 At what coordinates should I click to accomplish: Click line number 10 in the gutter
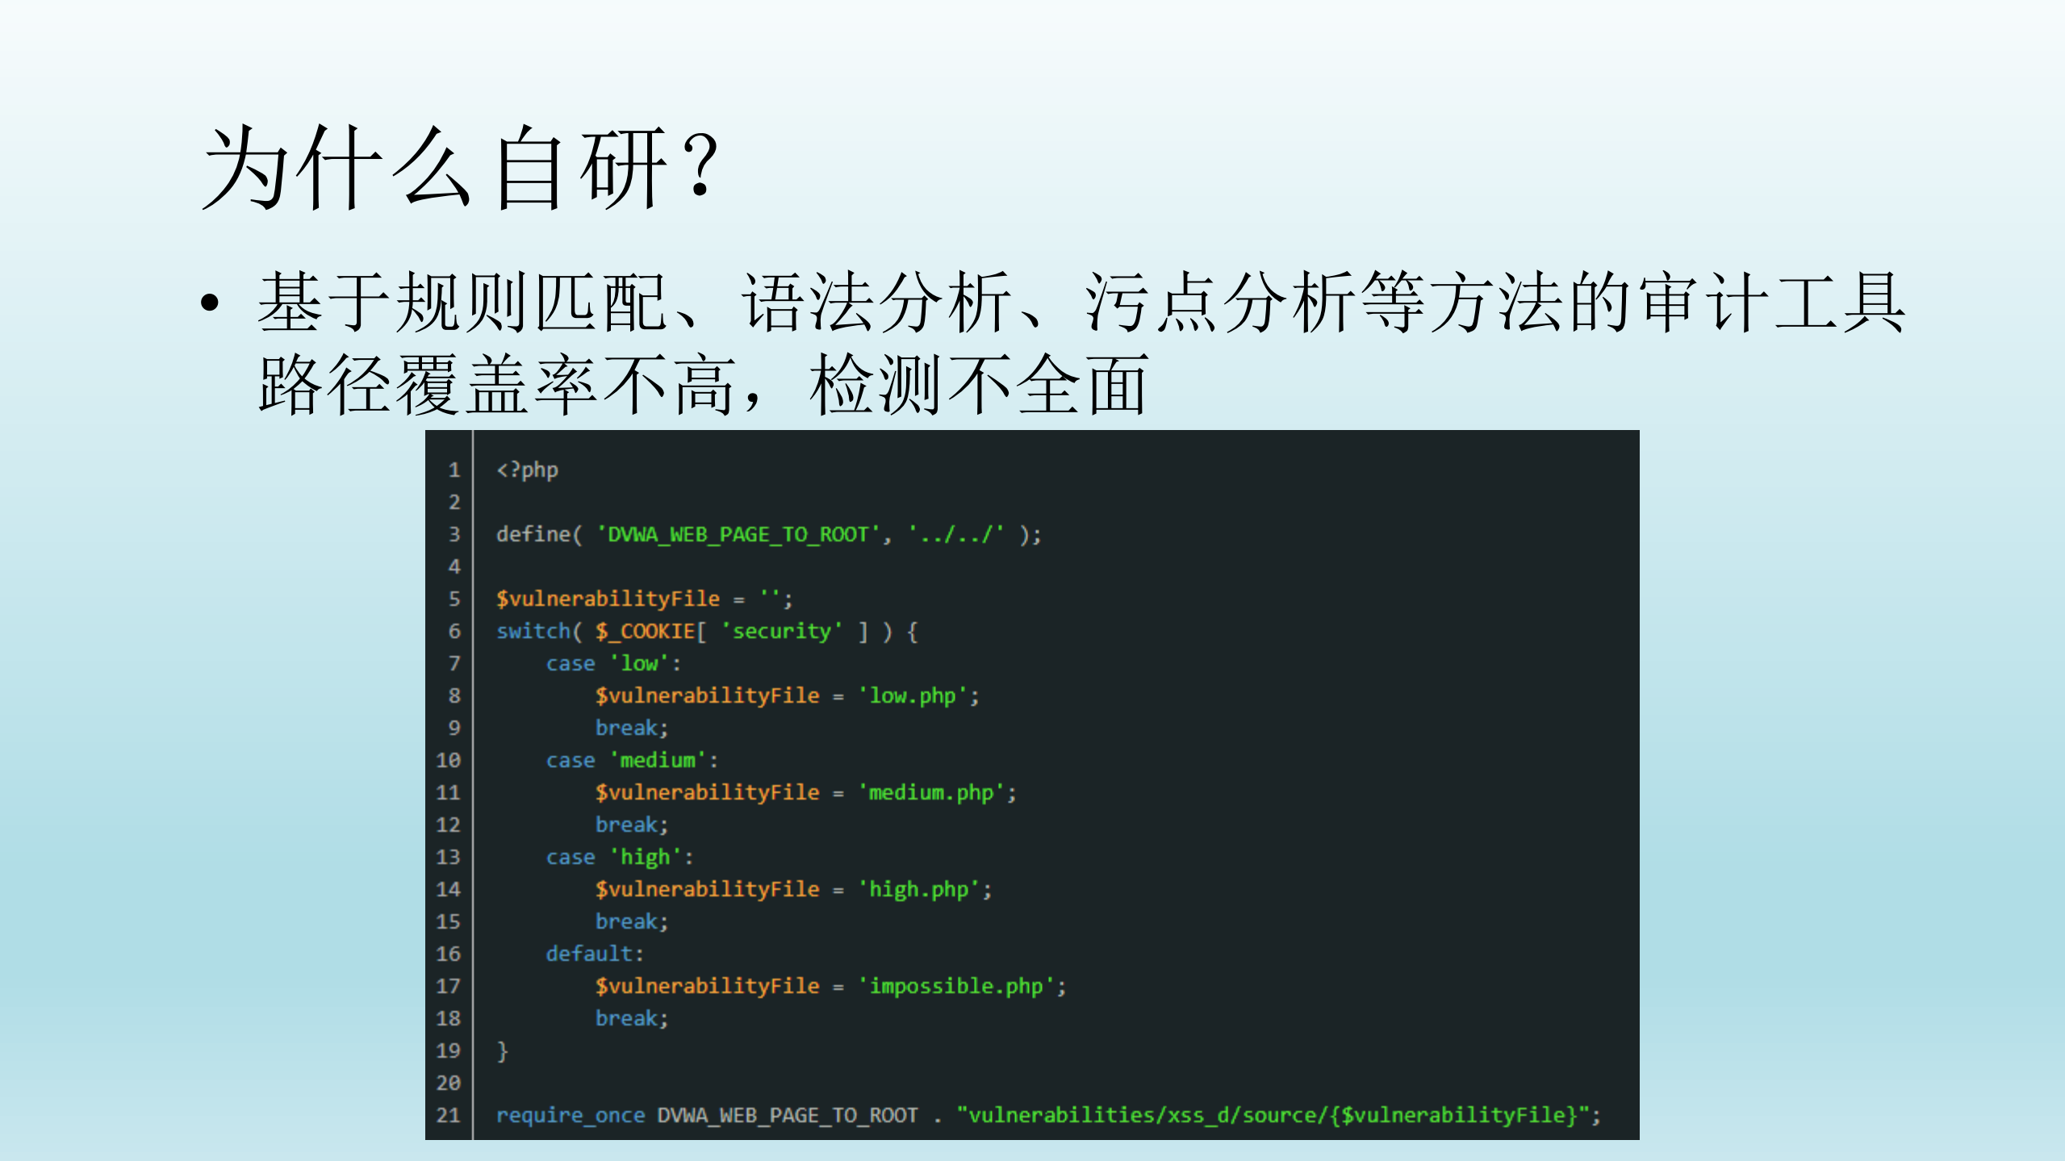click(448, 759)
